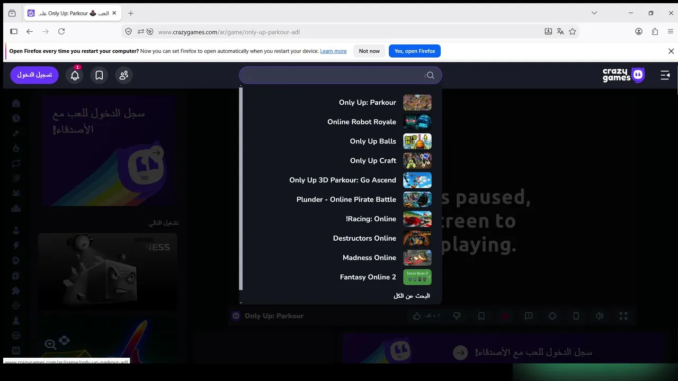Toggle the site hamburger menu

click(x=665, y=75)
